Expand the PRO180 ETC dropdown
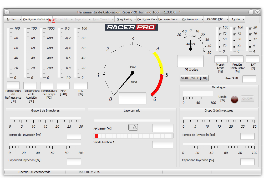Image resolution: width=264 pixels, height=183 pixels. (227, 20)
